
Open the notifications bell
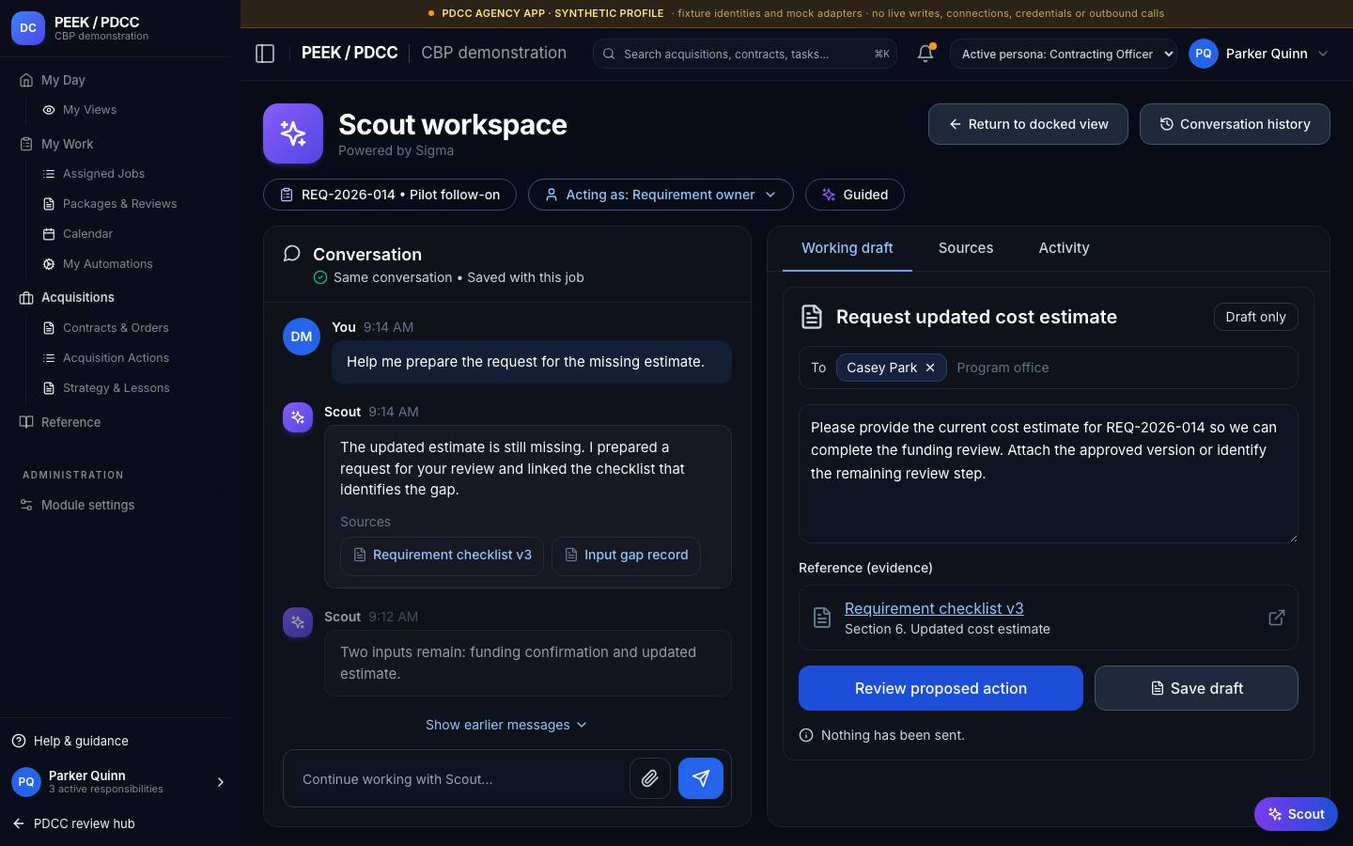pos(925,54)
